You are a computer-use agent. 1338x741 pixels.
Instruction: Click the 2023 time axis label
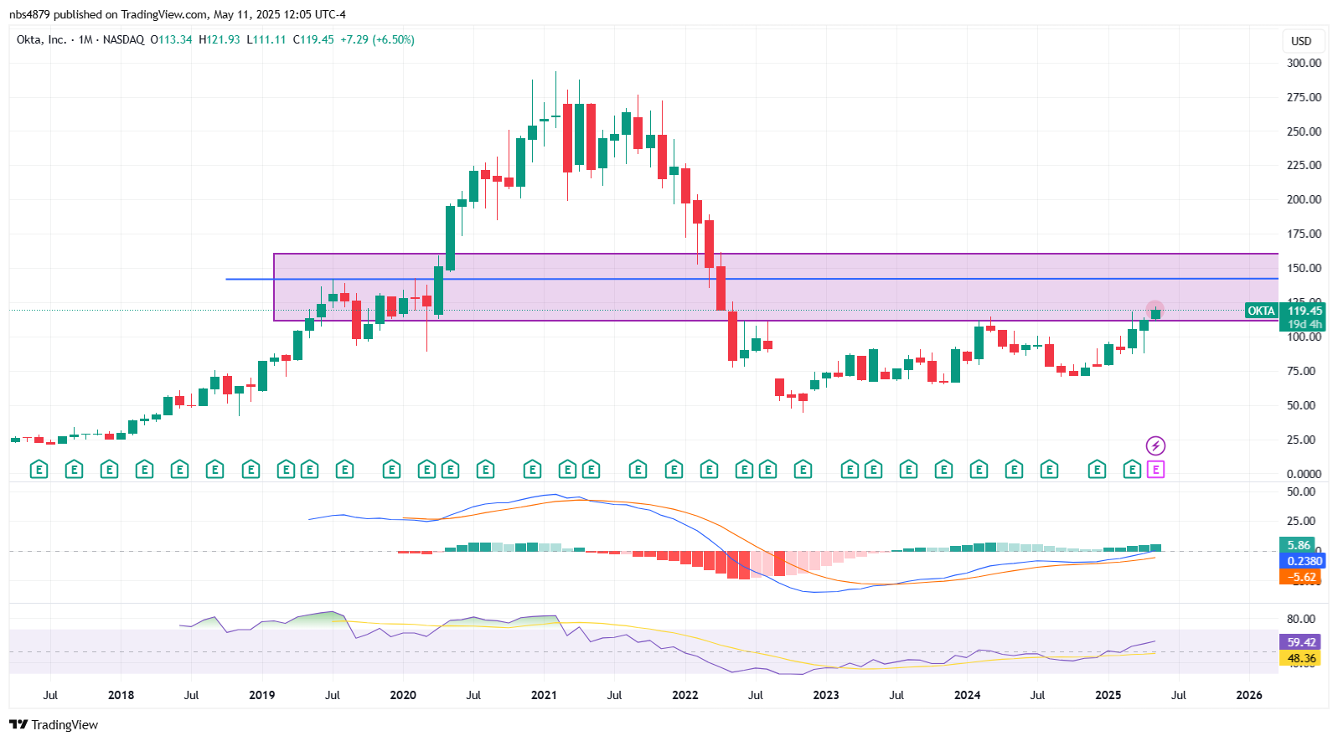[826, 695]
